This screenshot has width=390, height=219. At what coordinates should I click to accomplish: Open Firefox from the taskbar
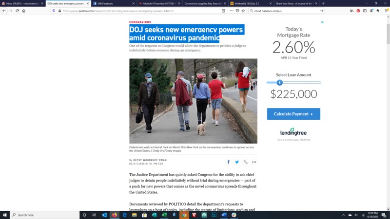(115, 215)
